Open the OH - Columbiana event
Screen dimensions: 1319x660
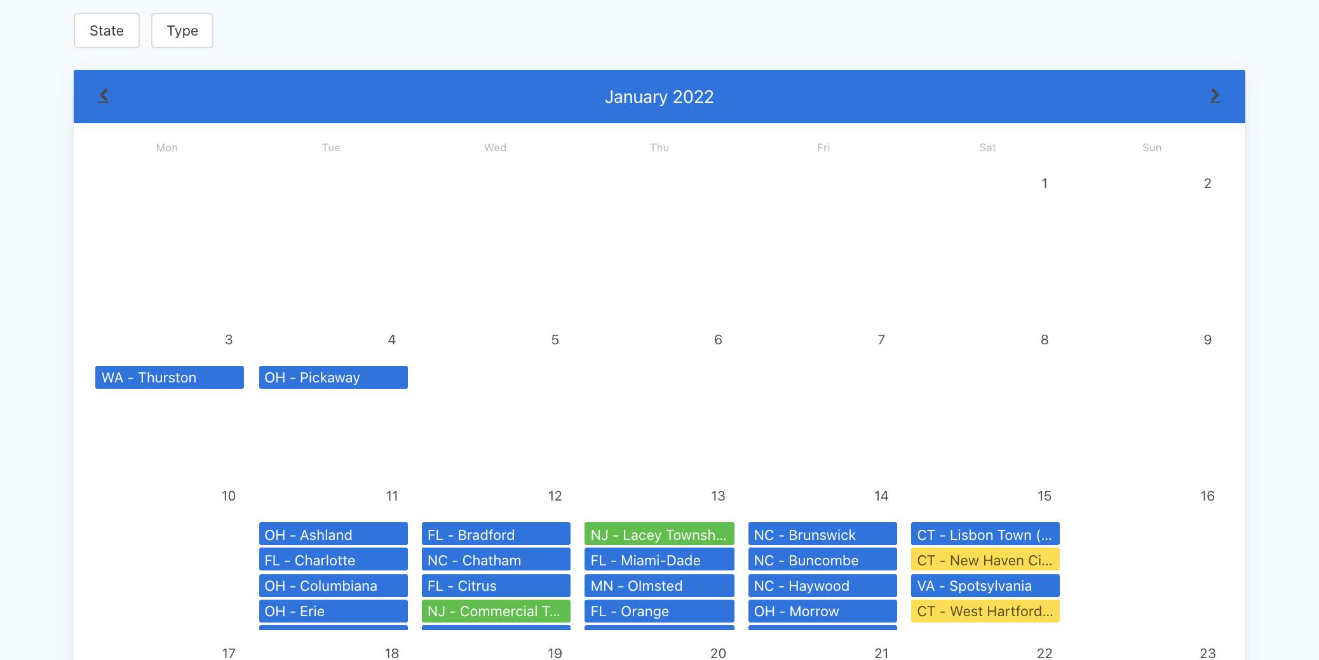(334, 585)
